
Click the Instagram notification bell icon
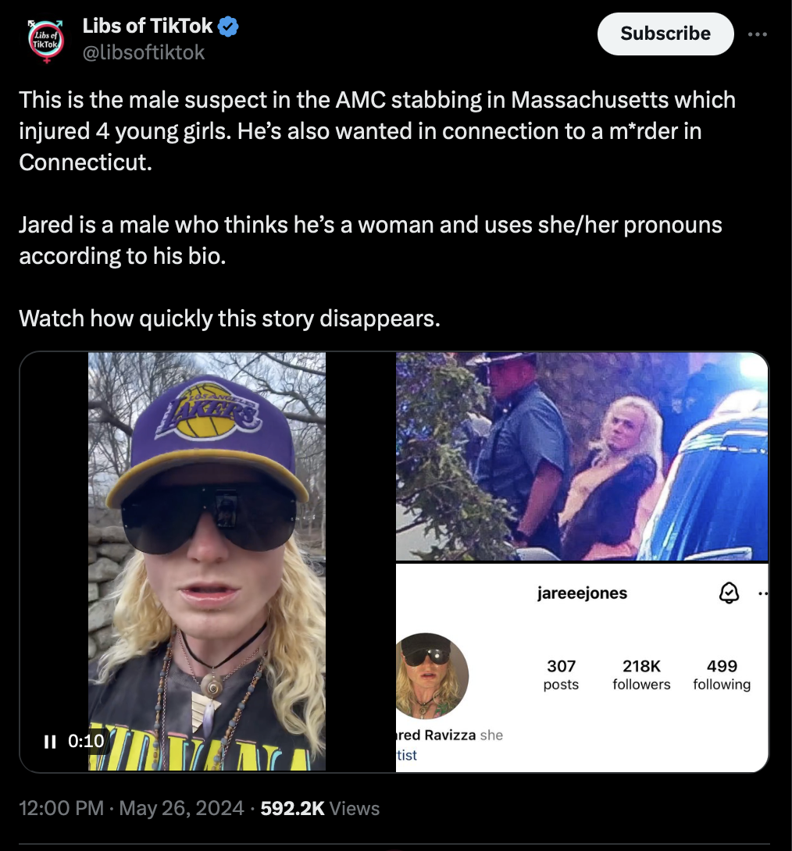[x=729, y=593]
